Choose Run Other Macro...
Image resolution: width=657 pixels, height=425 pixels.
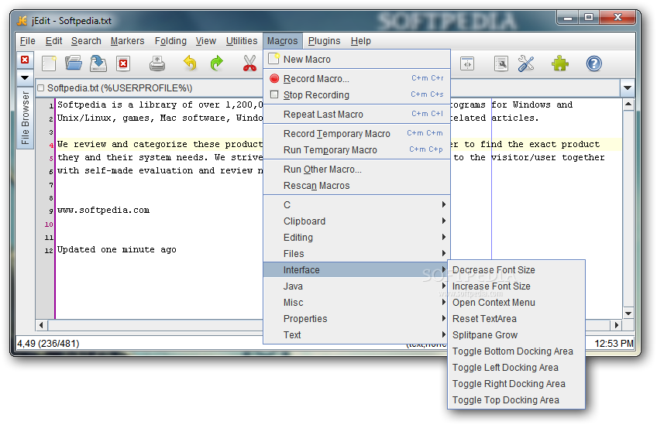[357, 170]
